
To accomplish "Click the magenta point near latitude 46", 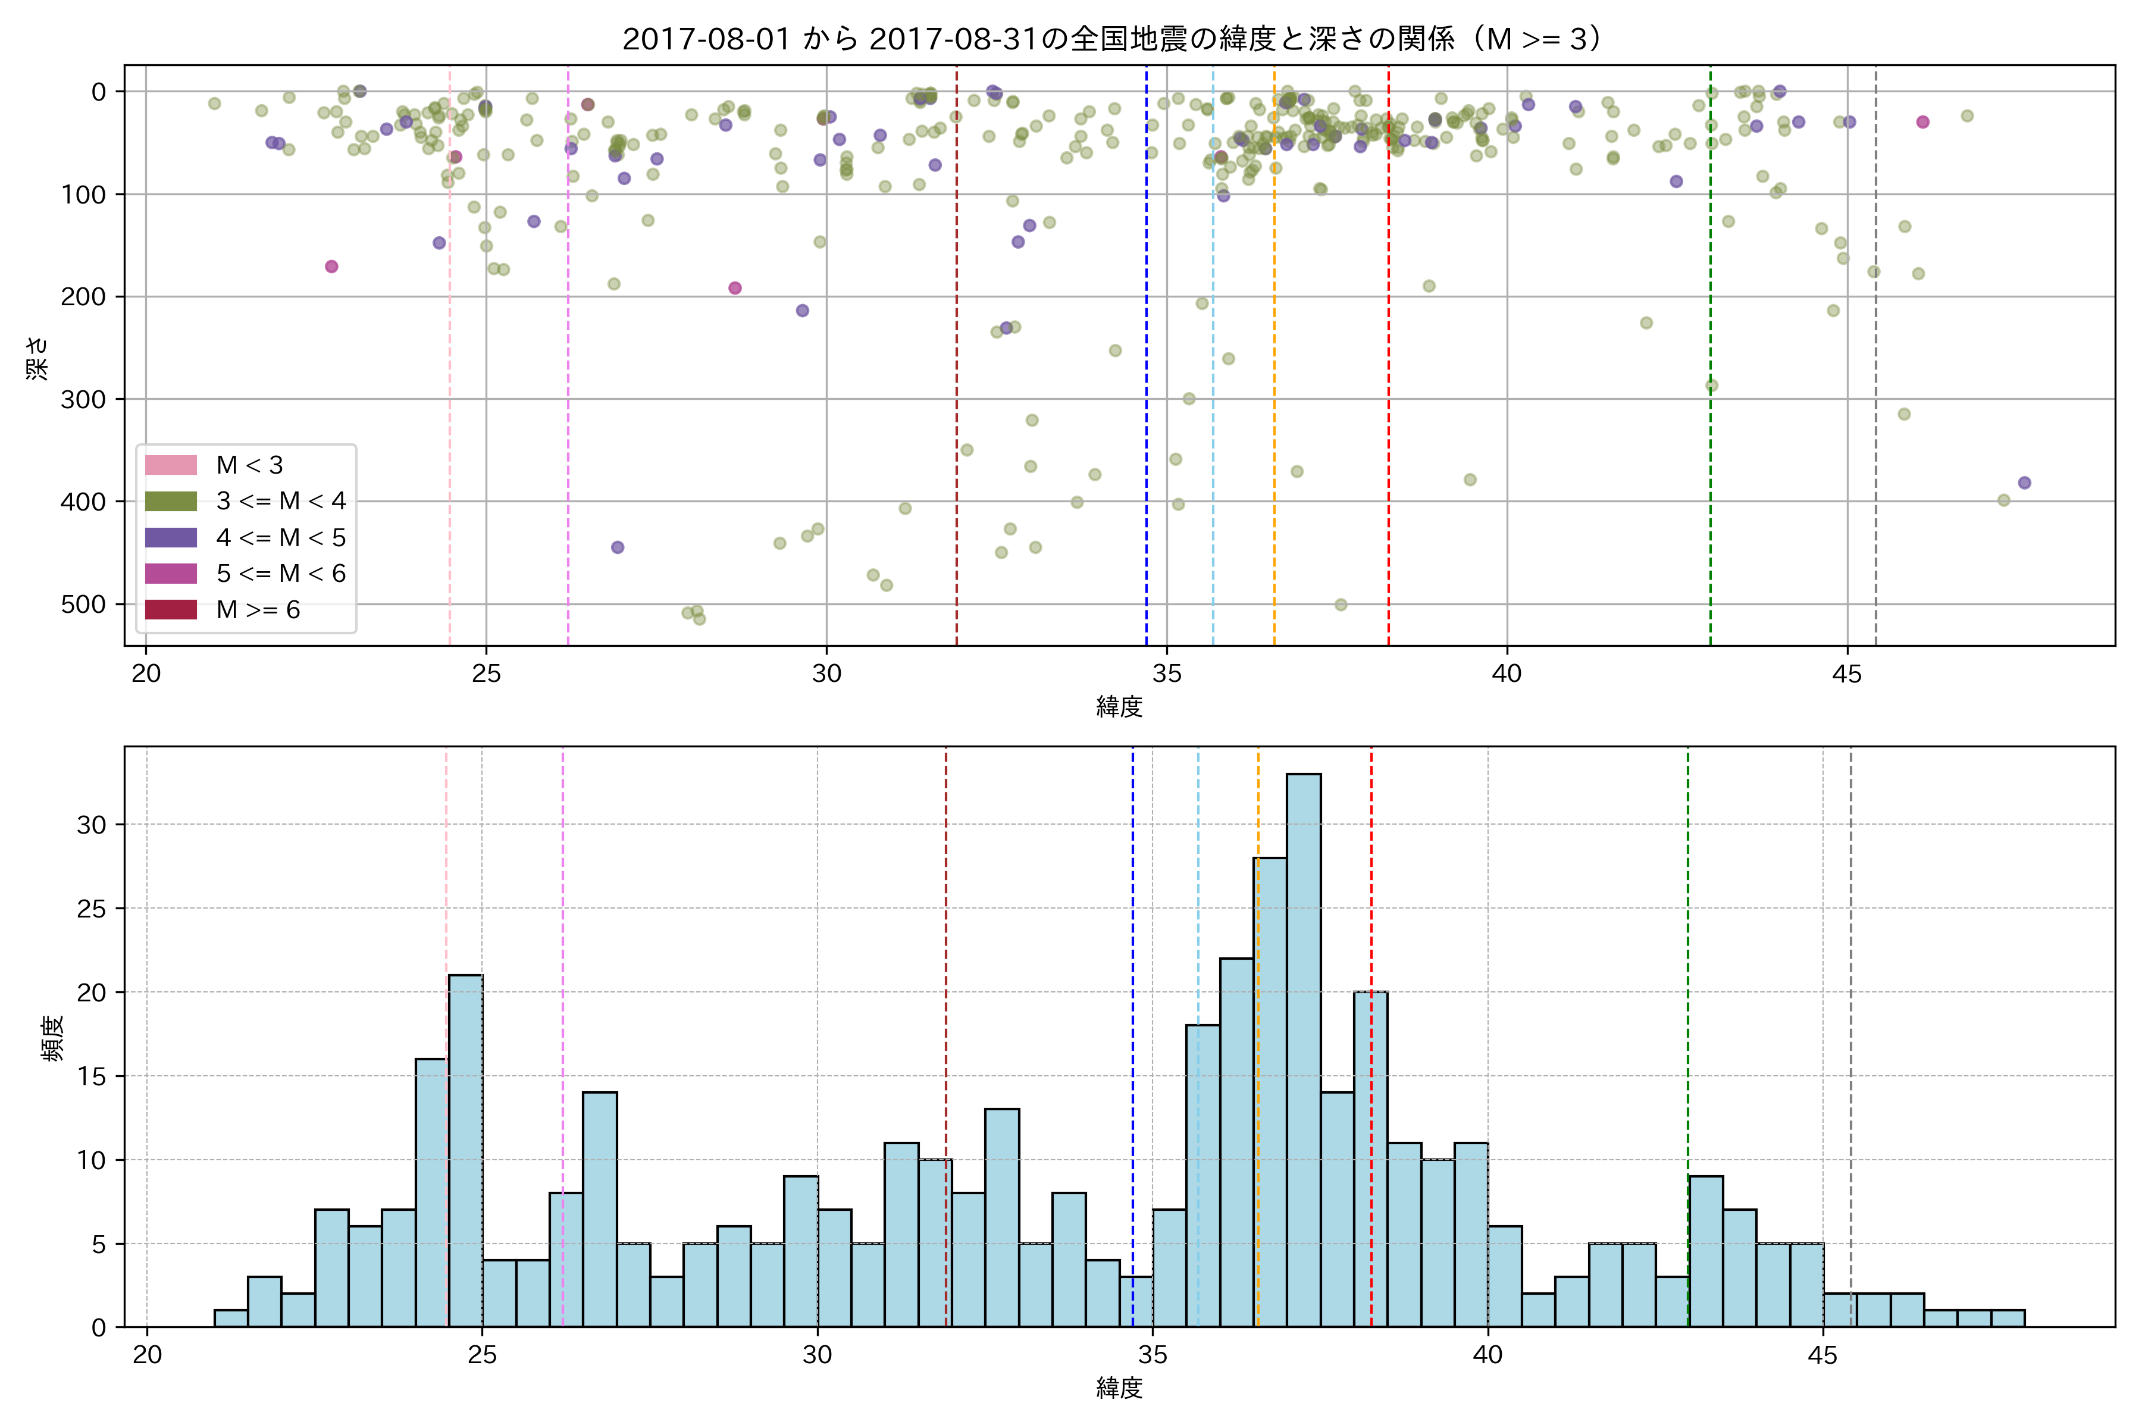I will (1922, 122).
